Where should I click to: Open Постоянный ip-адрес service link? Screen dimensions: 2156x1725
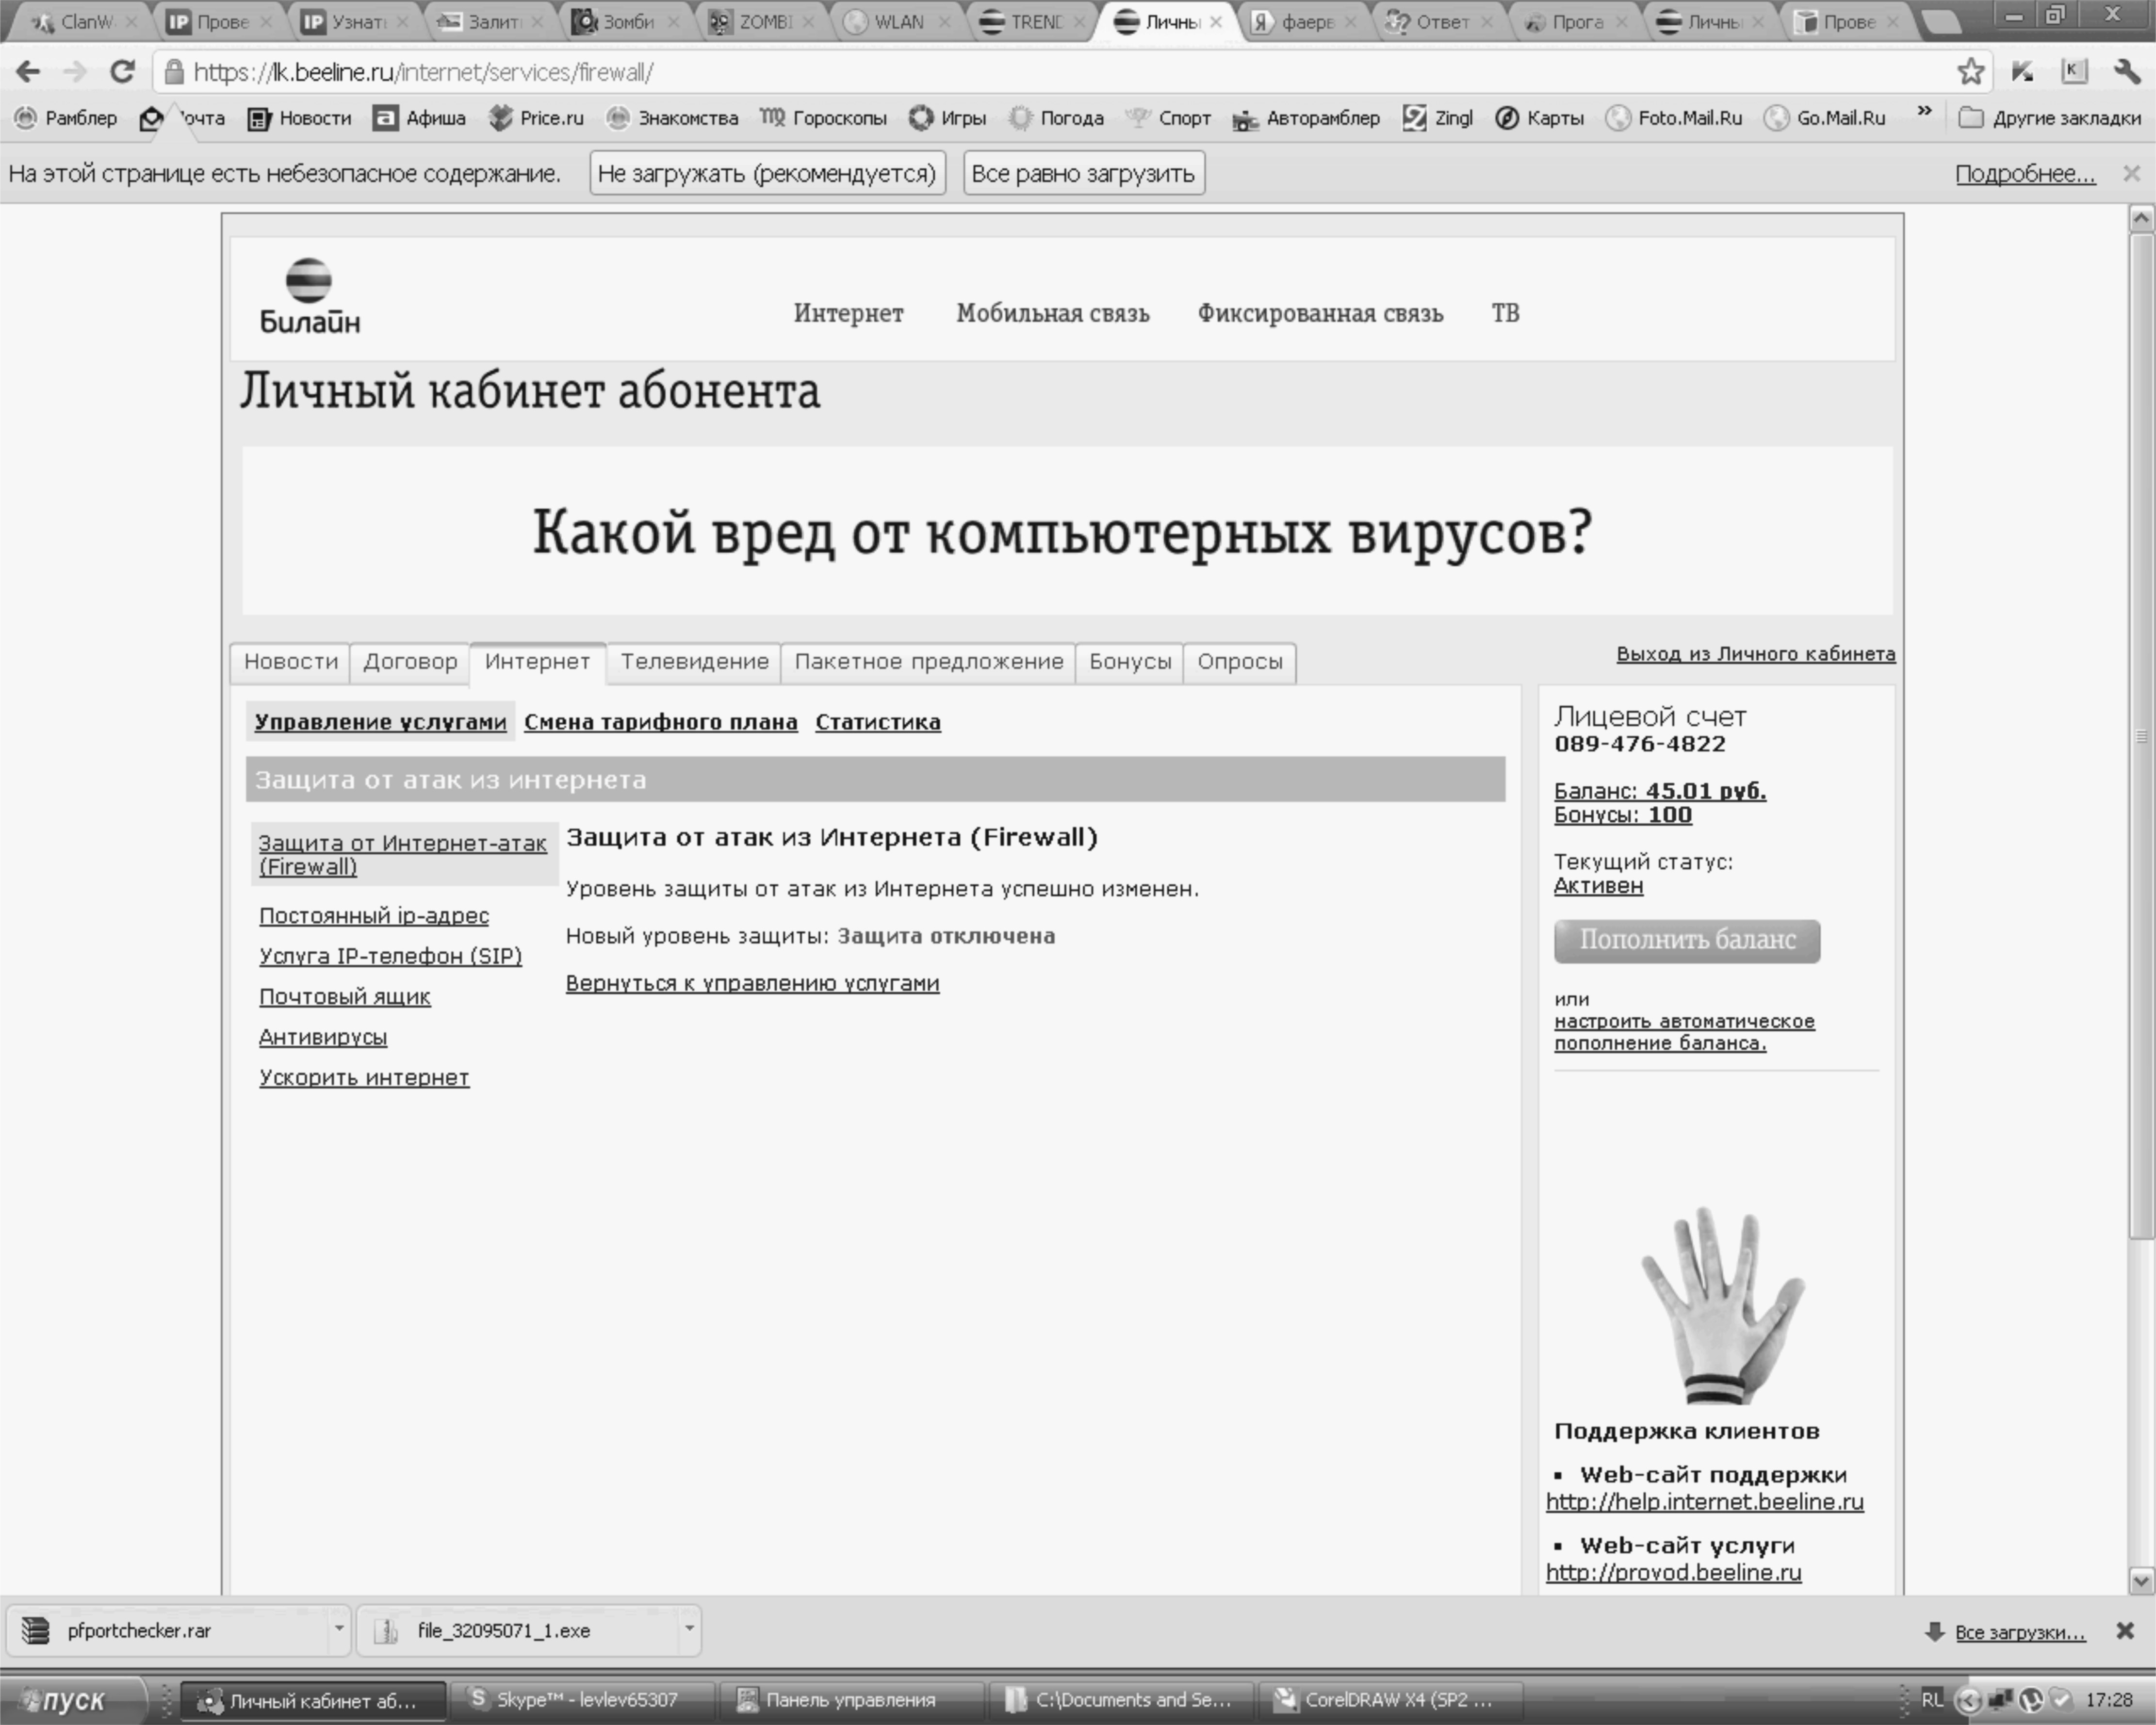[374, 915]
